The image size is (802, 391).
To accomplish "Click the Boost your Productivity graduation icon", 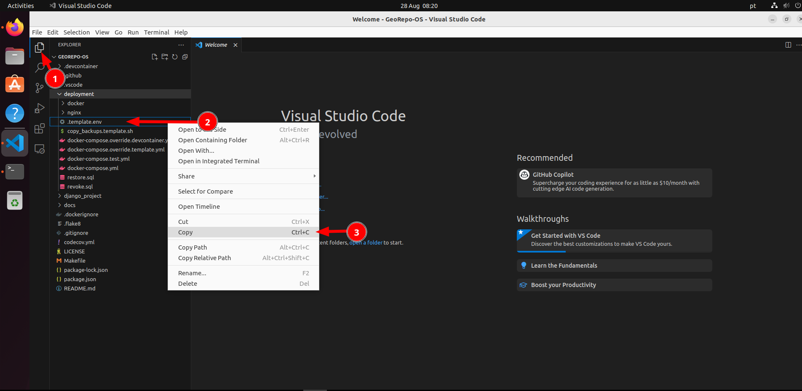I will pos(524,285).
